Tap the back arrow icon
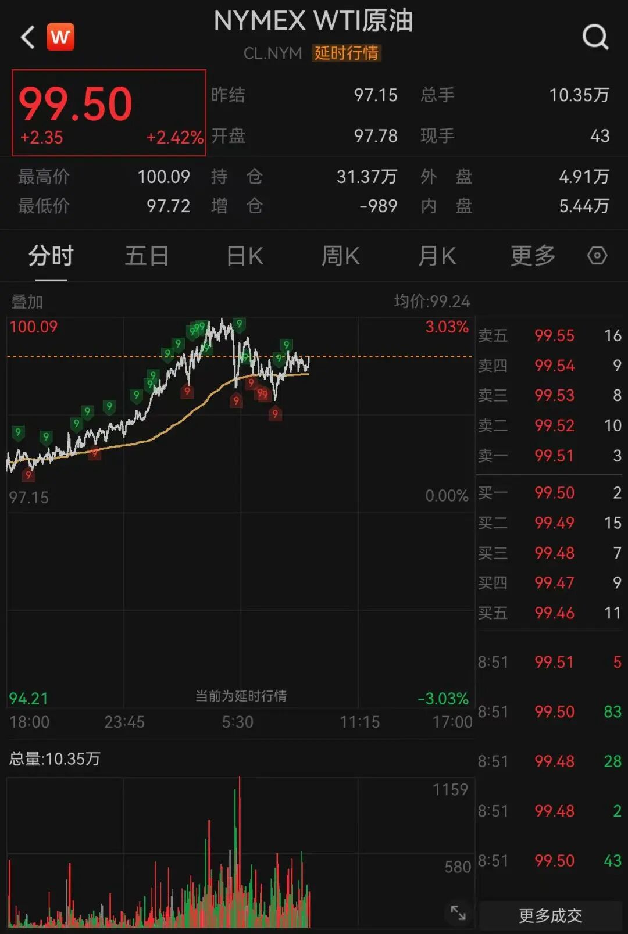Image resolution: width=628 pixels, height=934 pixels. [x=27, y=38]
